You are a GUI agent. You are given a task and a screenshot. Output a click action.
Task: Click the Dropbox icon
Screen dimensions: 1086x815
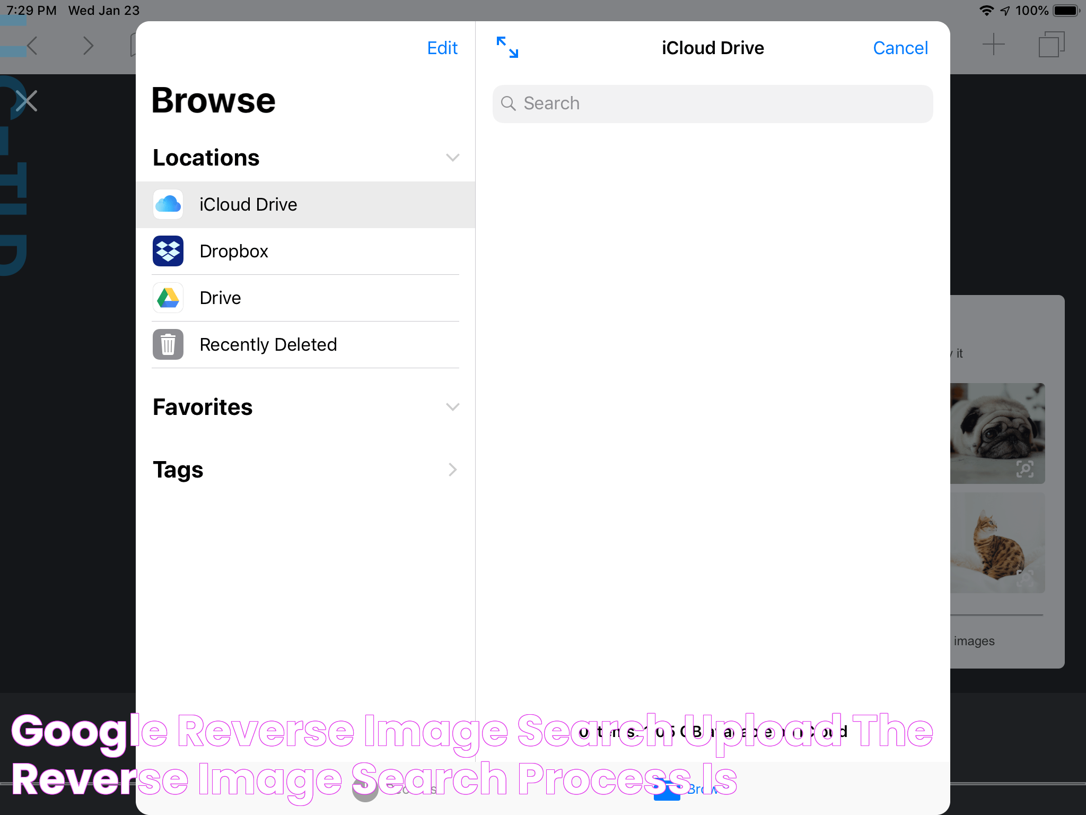point(169,250)
